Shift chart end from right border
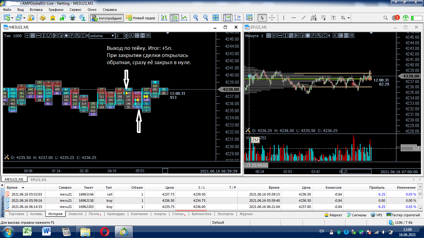The image size is (424, 238). point(238,18)
